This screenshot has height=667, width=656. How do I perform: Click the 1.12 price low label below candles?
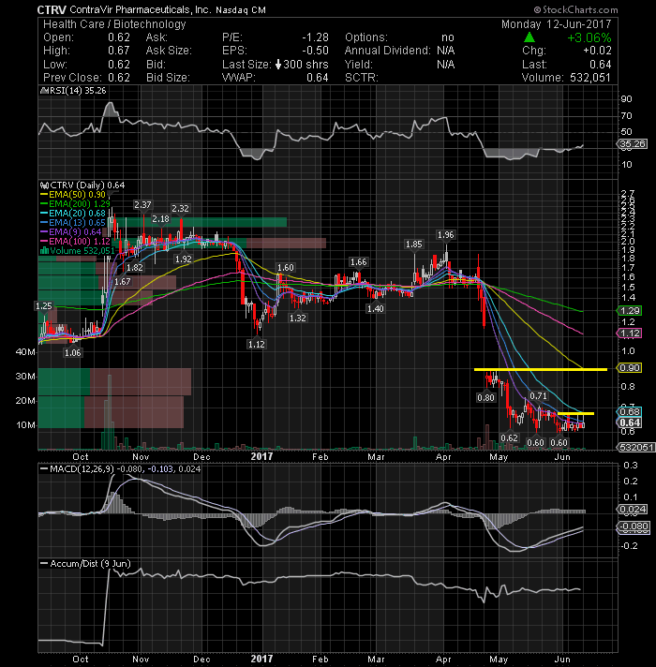tap(257, 345)
